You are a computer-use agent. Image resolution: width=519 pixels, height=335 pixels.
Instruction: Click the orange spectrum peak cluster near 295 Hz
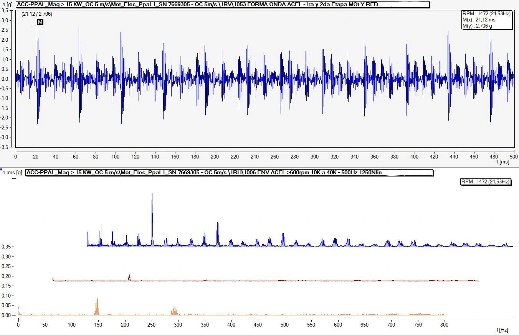point(175,310)
